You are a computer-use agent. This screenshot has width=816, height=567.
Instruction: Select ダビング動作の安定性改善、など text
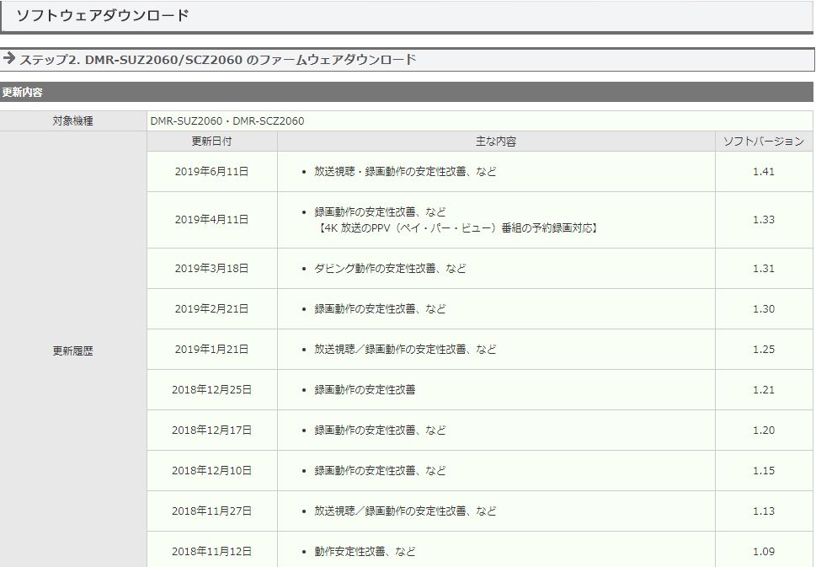[x=390, y=268]
